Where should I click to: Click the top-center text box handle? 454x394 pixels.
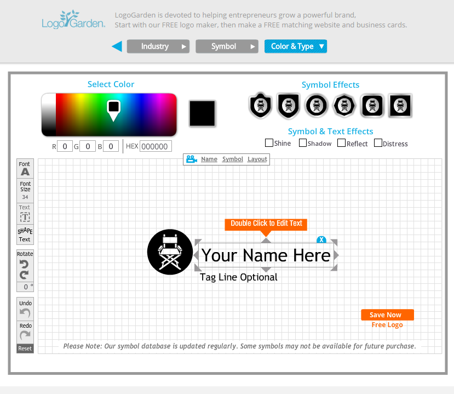[x=266, y=241]
